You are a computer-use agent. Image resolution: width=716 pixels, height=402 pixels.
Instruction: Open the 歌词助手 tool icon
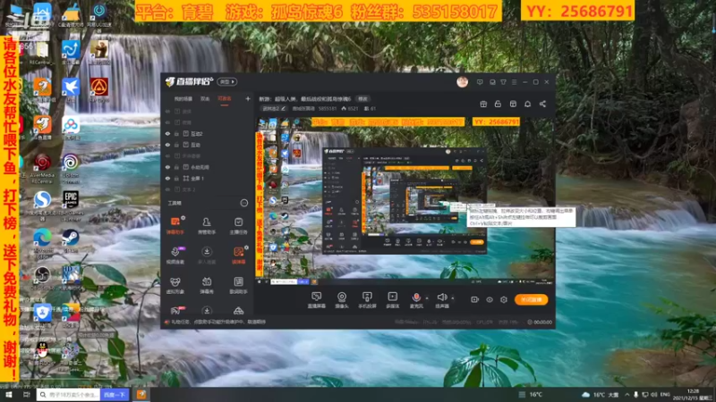click(x=238, y=285)
